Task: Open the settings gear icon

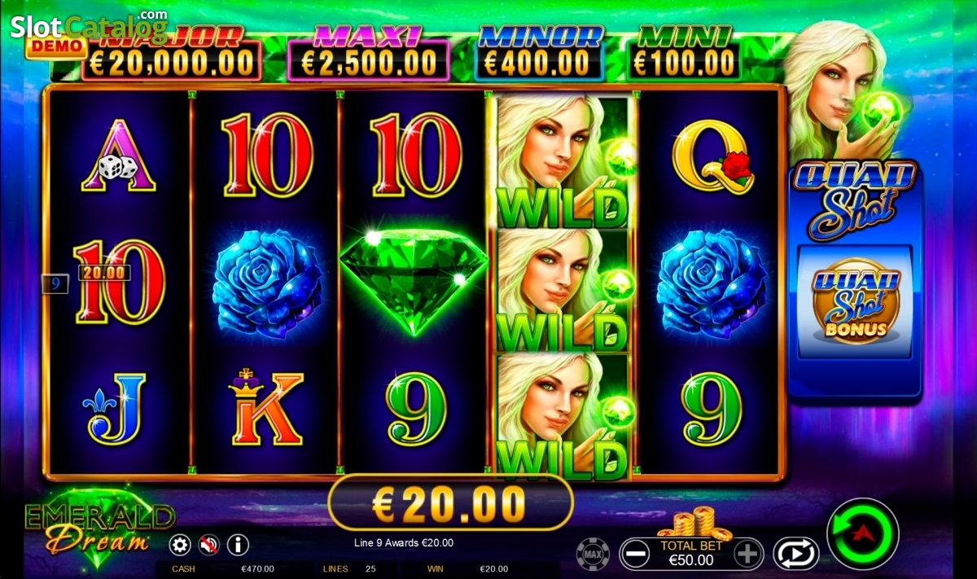Action: click(x=180, y=544)
